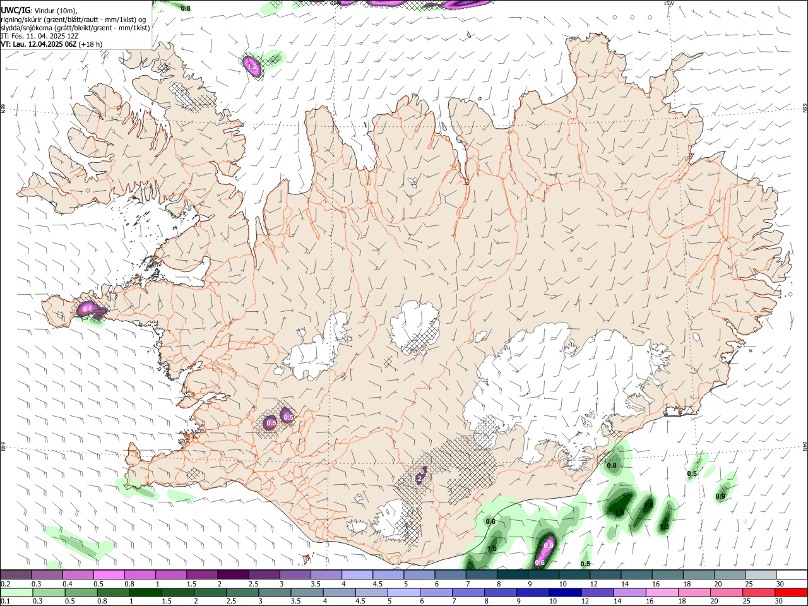Click the '15W' longitude label at the top edge
The height and width of the screenshot is (606, 808).
tap(668, 3)
